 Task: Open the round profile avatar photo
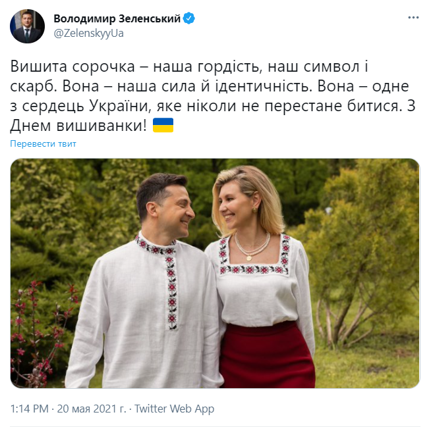[27, 26]
